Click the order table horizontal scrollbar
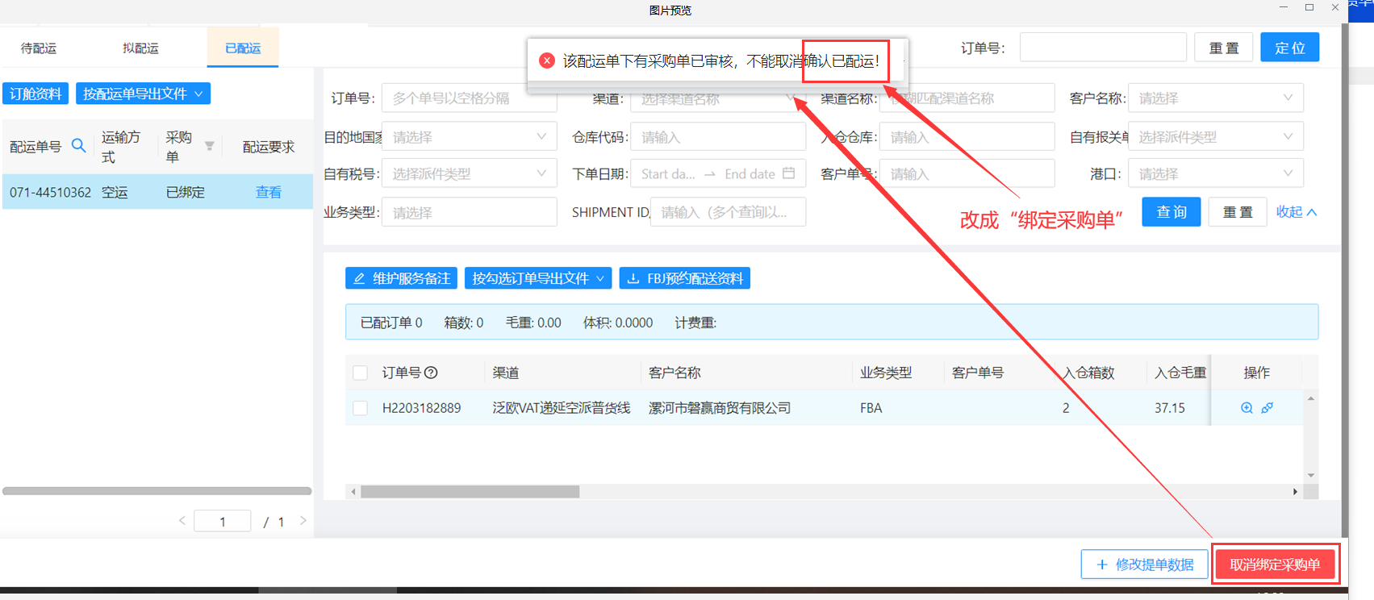 tap(470, 492)
